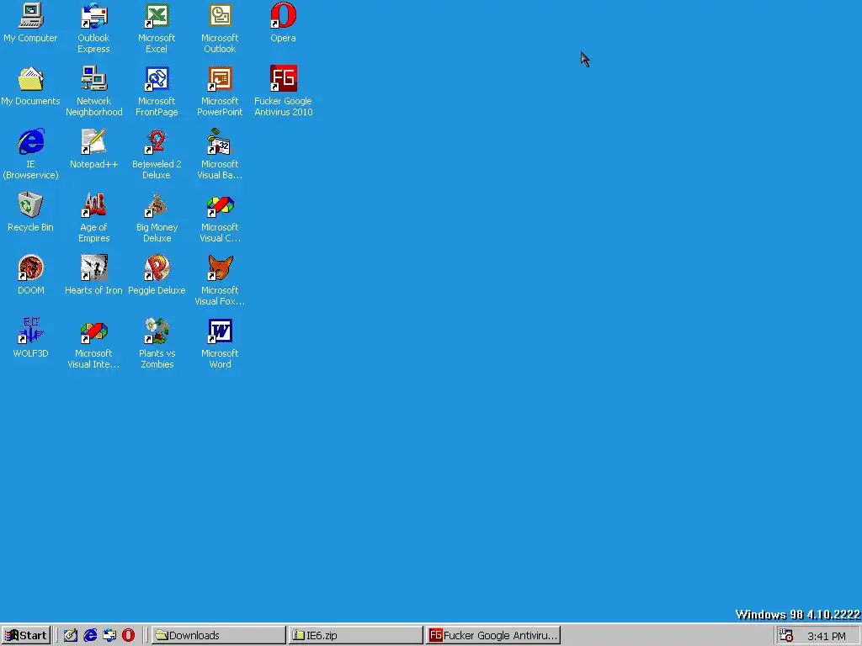The height and width of the screenshot is (646, 862).
Task: Launch Opera from Quick Launch bar
Action: tap(128, 636)
